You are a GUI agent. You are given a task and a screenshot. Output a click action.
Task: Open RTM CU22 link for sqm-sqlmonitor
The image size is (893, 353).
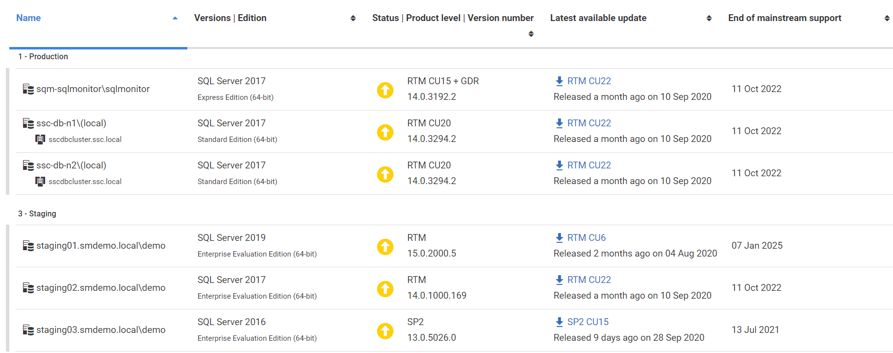point(589,81)
